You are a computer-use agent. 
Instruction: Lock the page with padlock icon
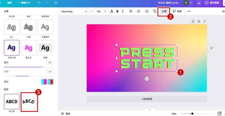point(193,21)
